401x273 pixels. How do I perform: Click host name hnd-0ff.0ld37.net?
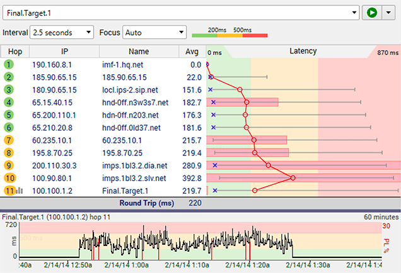click(x=131, y=128)
